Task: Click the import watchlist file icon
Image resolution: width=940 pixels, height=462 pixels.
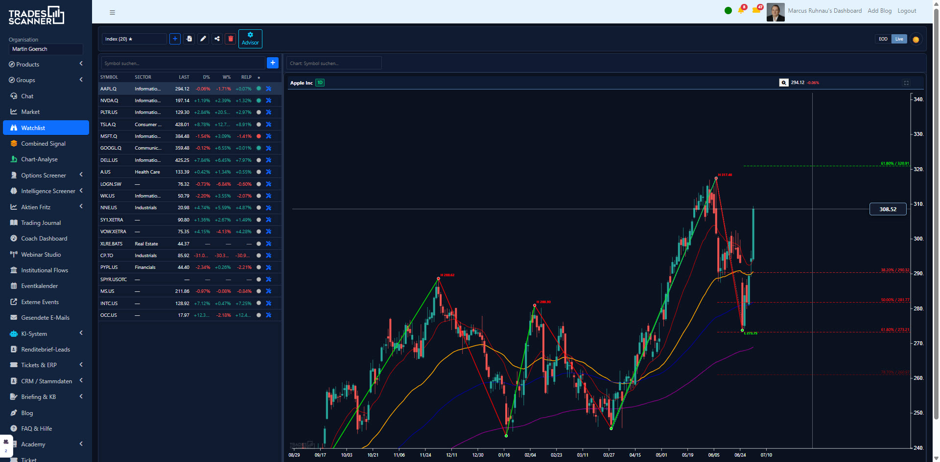Action: (x=189, y=39)
